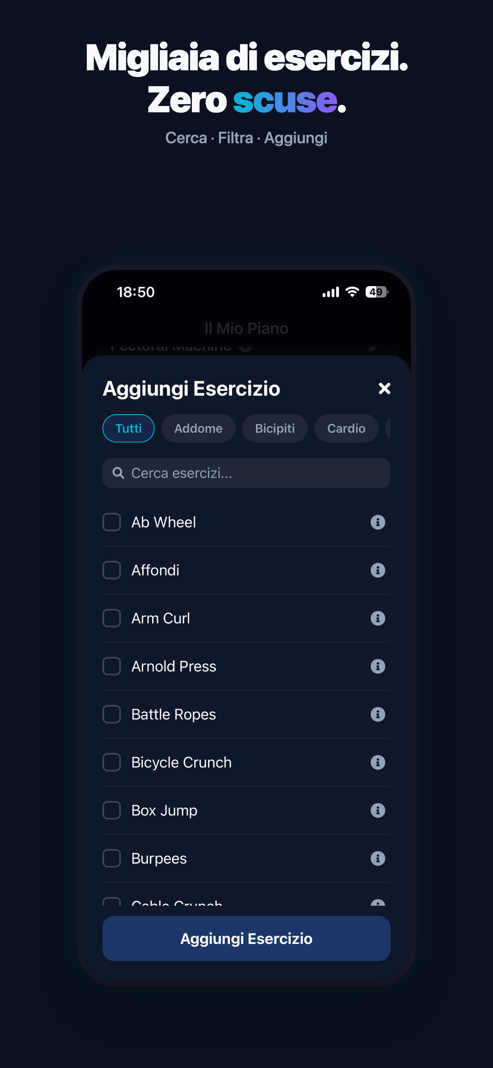The width and height of the screenshot is (493, 1068).
Task: Close the Aggiungi Esercizio modal
Action: pyautogui.click(x=384, y=388)
